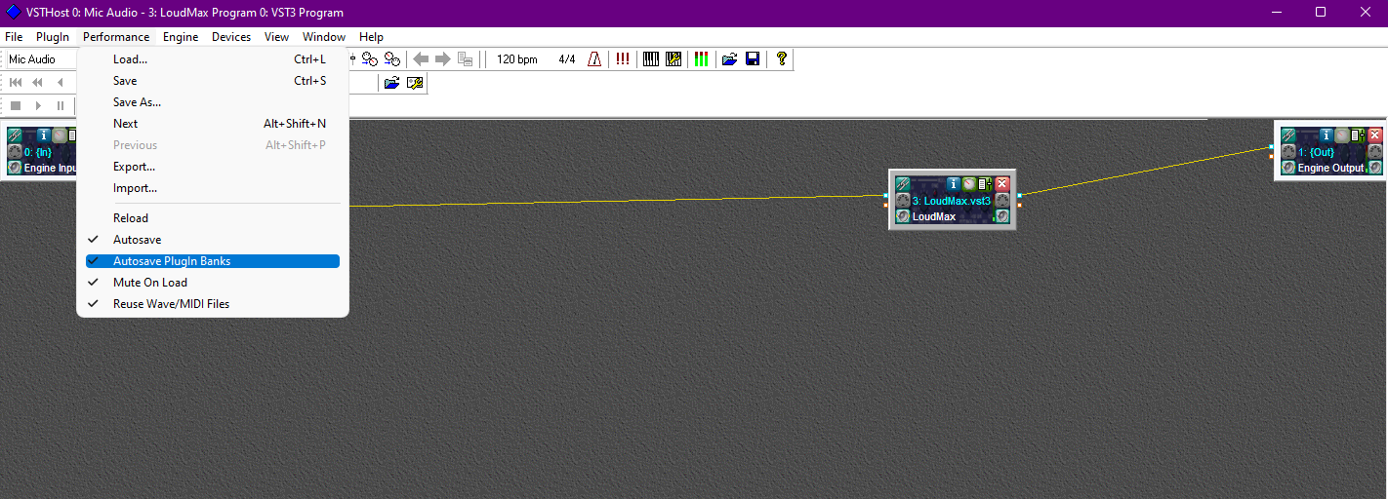
Task: Open the keyboard bar piano icon
Action: [651, 59]
